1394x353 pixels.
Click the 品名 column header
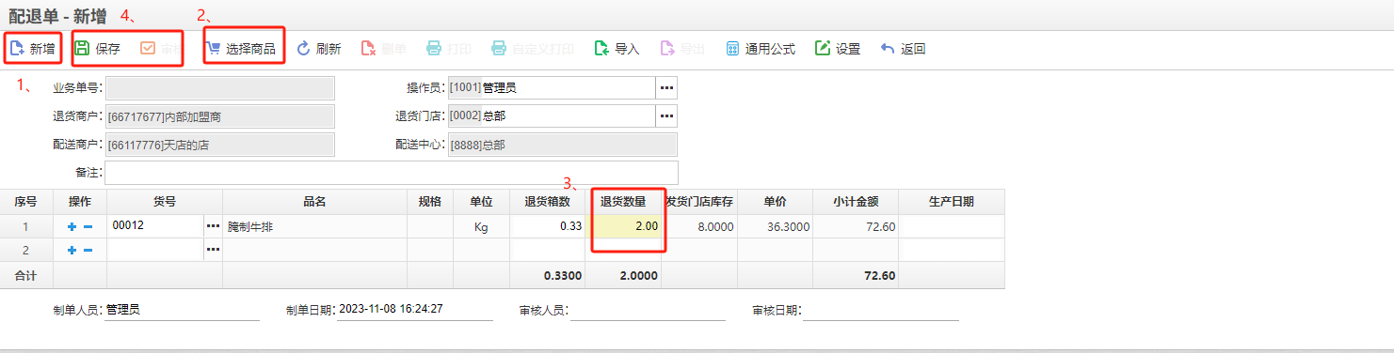(314, 202)
